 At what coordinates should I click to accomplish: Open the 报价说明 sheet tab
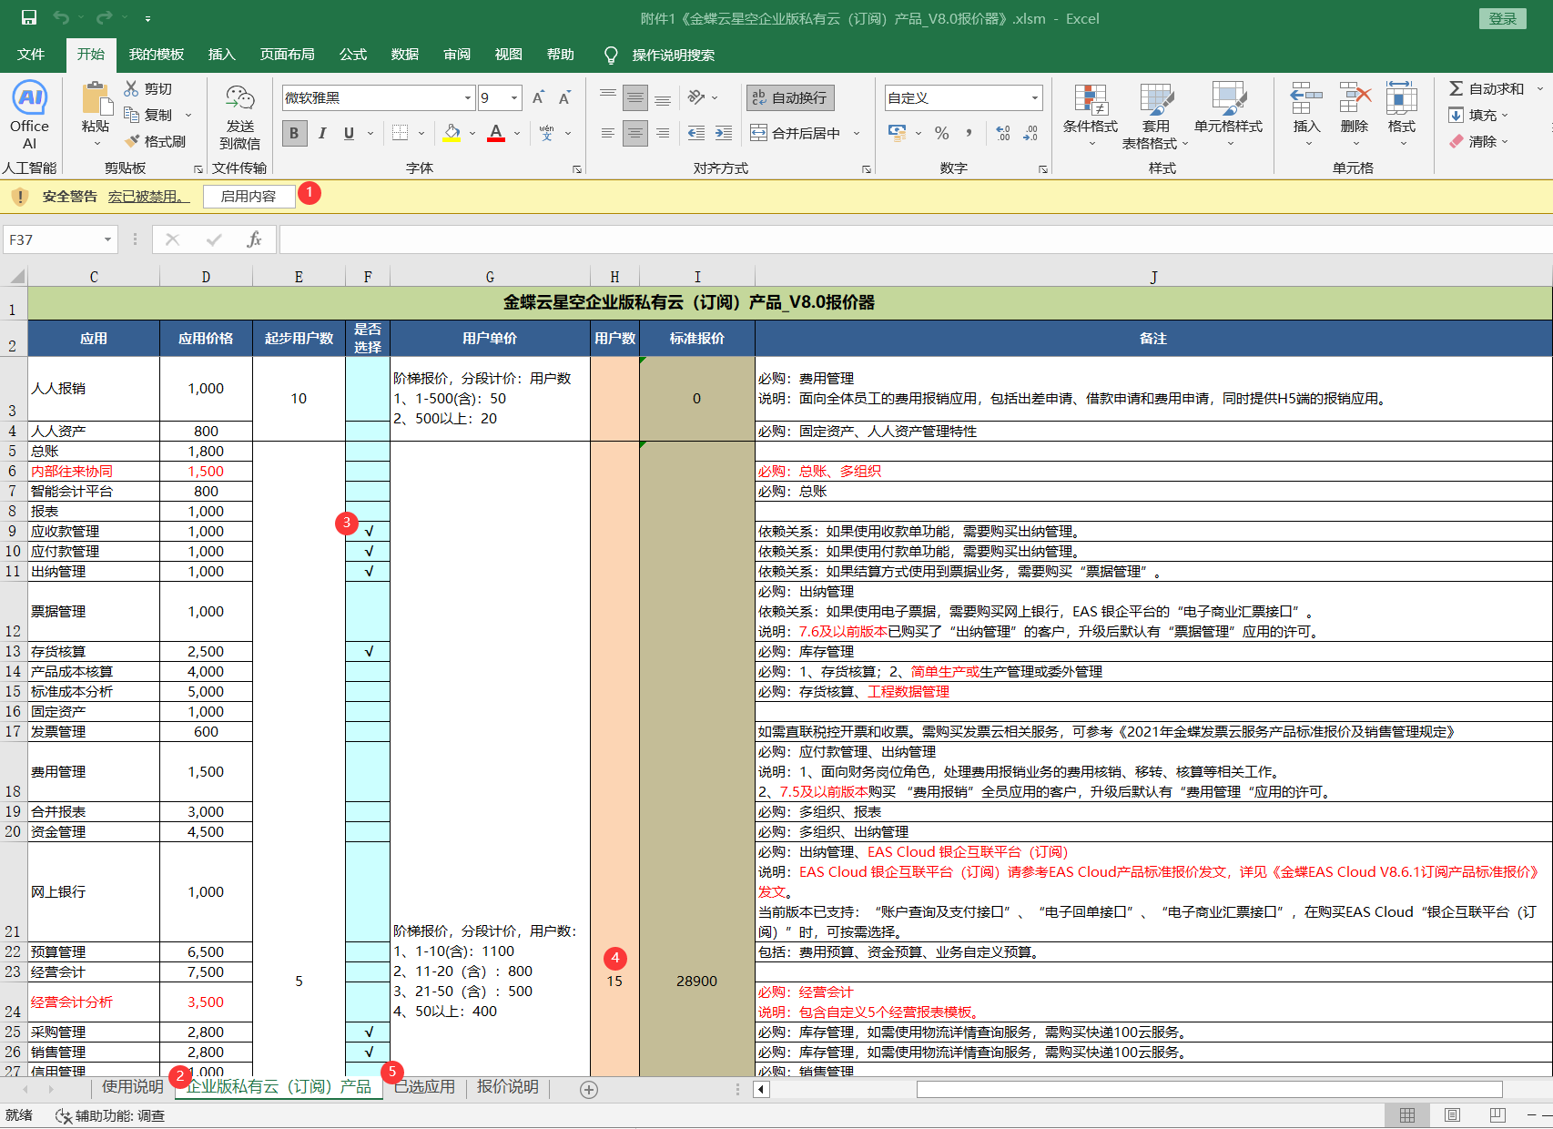tap(508, 1087)
